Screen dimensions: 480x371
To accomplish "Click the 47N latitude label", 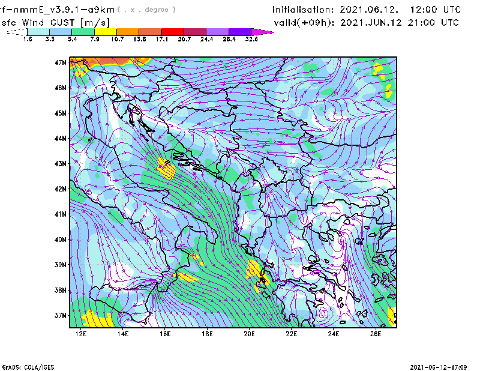I will point(60,62).
